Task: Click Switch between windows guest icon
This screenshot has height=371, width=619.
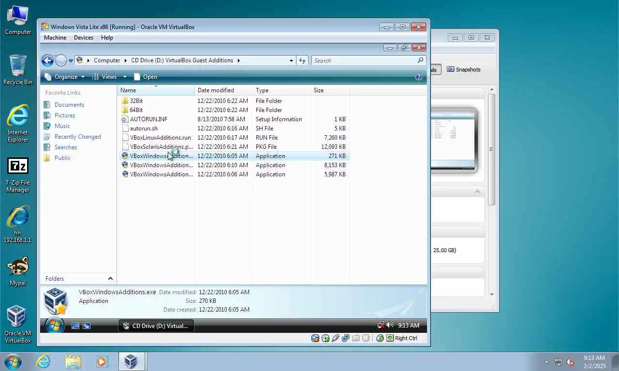Action: click(87, 326)
